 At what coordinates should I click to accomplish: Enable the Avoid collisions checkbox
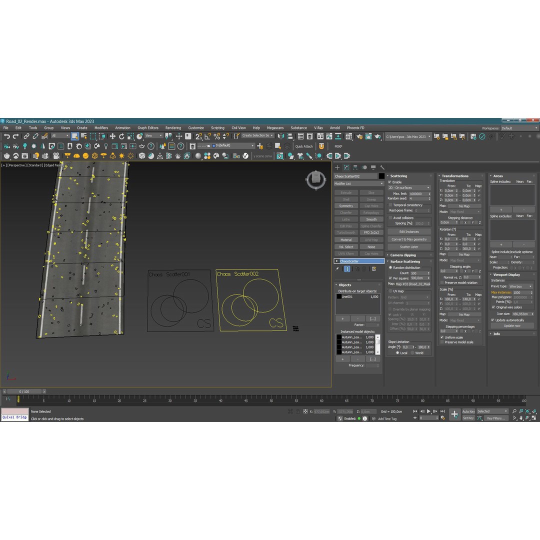(391, 217)
